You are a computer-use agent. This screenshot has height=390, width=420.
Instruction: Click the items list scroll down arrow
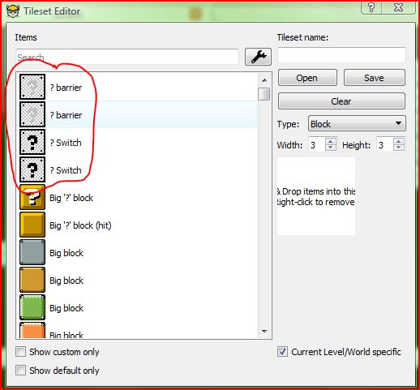(x=264, y=331)
